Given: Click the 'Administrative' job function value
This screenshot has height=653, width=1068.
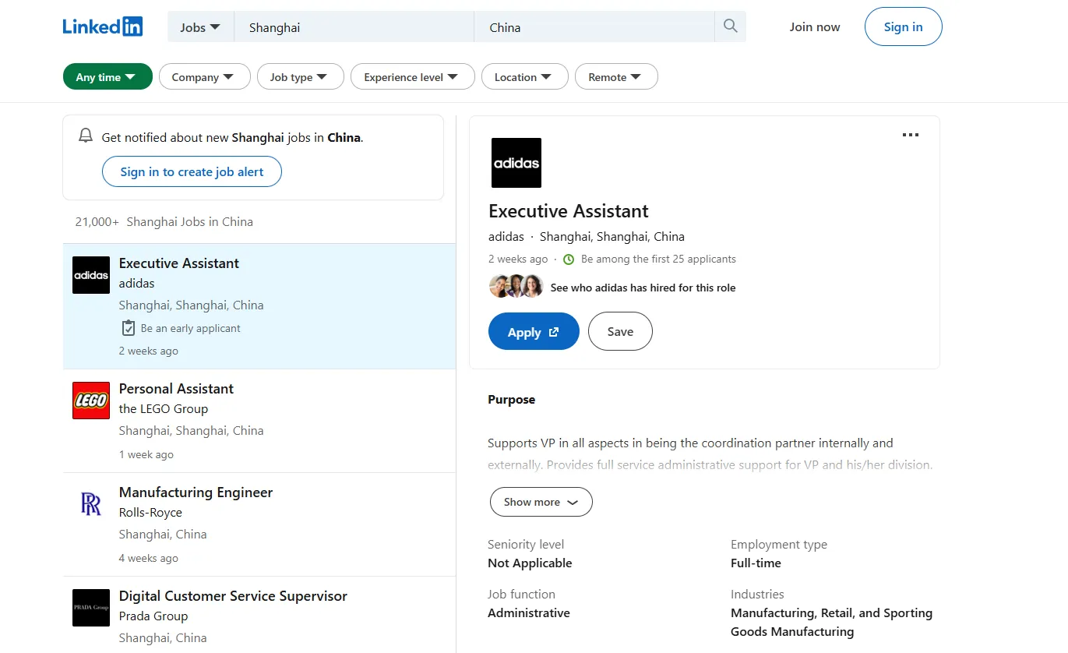Looking at the screenshot, I should pyautogui.click(x=529, y=612).
